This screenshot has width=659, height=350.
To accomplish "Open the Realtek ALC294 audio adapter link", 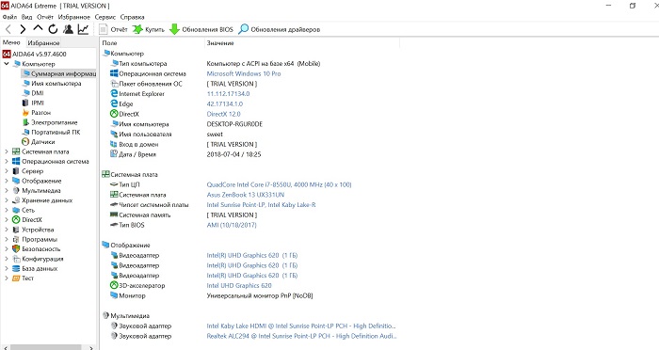I will (x=301, y=336).
